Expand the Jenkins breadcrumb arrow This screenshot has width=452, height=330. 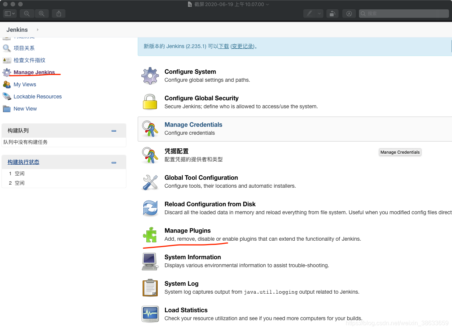click(37, 30)
